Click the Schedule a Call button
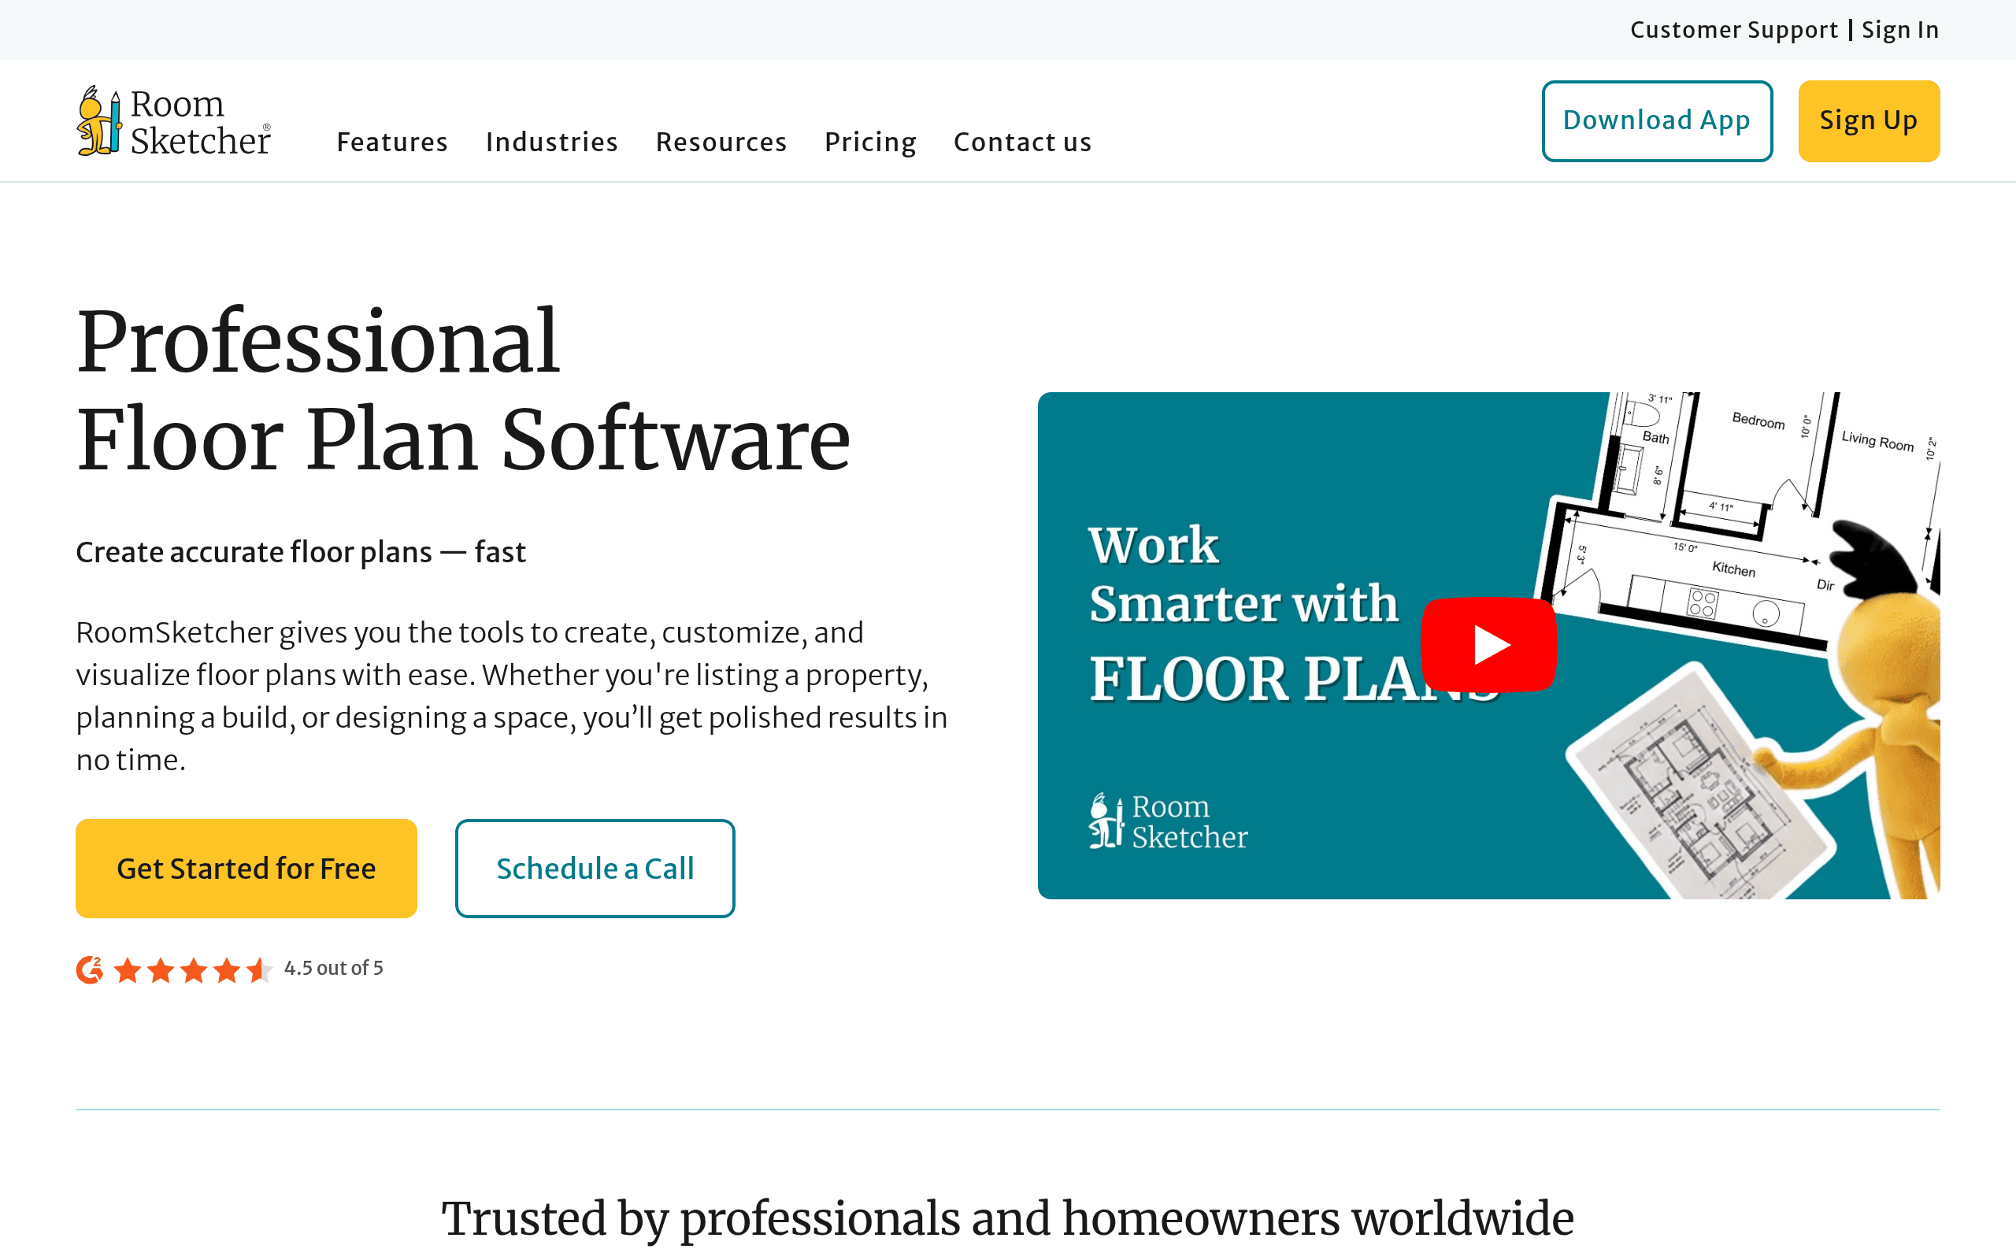 coord(595,869)
